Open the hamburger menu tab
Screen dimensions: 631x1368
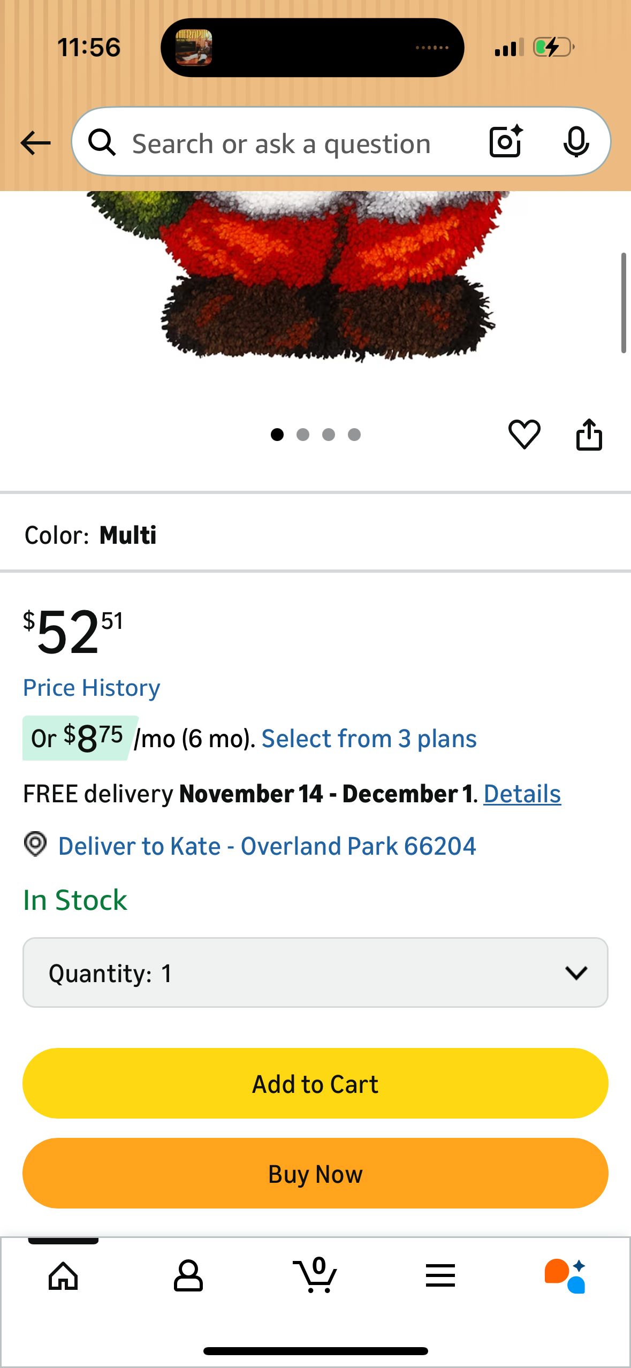pyautogui.click(x=440, y=1275)
